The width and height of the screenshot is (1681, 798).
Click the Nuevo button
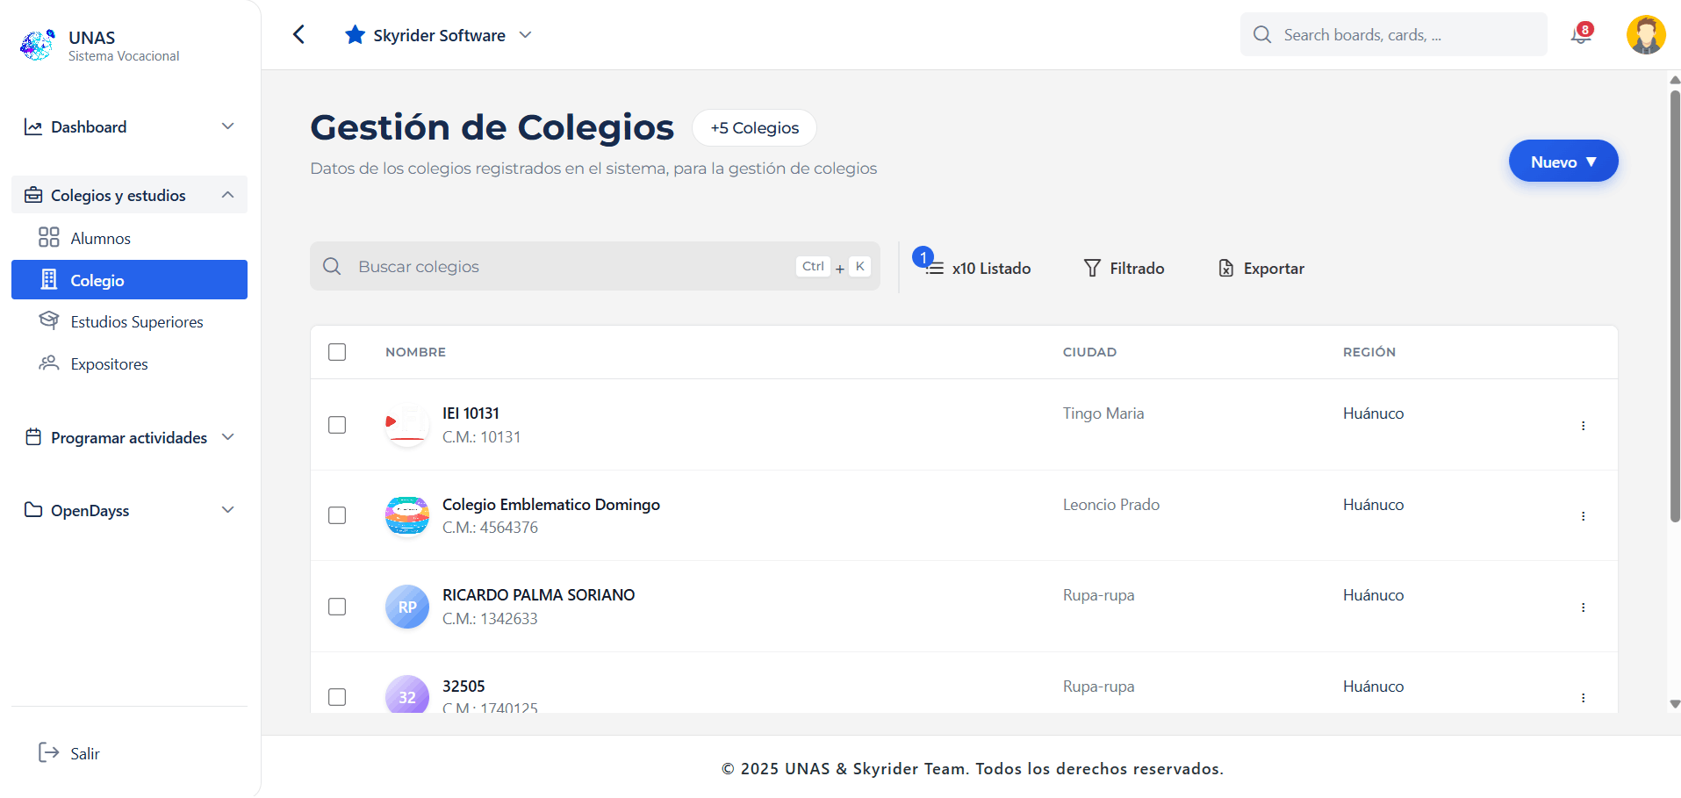point(1562,162)
